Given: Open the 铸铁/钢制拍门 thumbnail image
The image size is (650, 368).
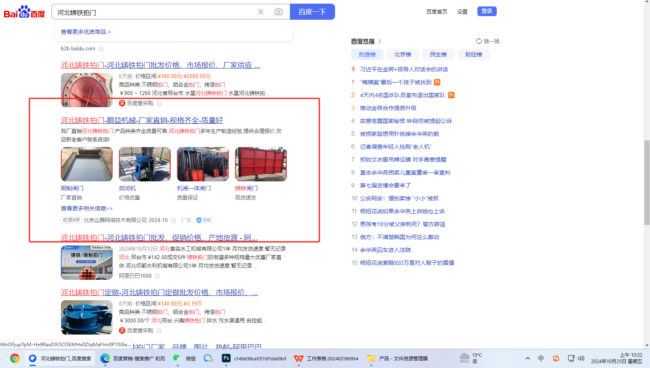Looking at the screenshot, I should (87, 262).
